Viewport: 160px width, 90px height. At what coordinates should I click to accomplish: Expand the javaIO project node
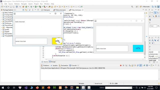(1, 29)
